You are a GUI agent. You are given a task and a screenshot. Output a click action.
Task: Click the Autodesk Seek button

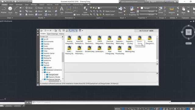coord(146,31)
